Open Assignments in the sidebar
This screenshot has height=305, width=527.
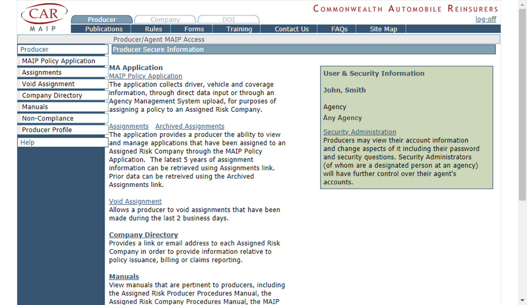tap(63, 72)
